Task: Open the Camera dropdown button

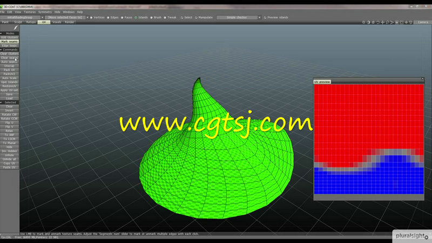Action: tap(423, 22)
